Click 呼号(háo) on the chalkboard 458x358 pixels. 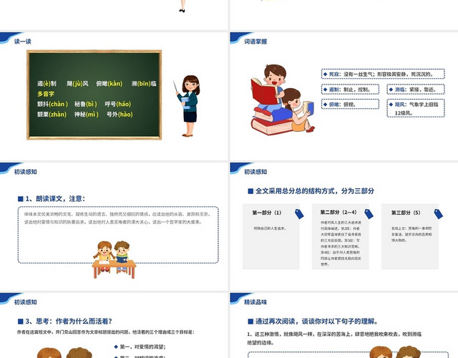(118, 104)
